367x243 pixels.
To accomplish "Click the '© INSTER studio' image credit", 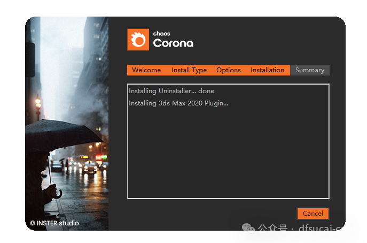I will pos(54,223).
